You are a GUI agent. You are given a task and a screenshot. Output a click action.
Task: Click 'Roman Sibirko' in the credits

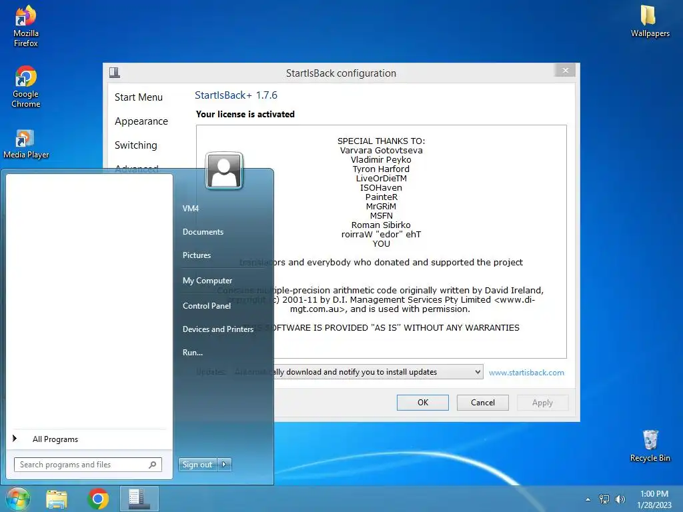(381, 225)
